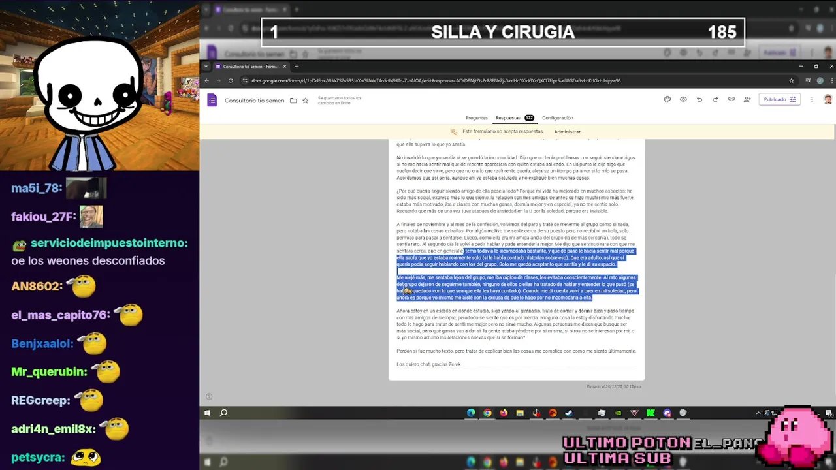The height and width of the screenshot is (470, 836).
Task: Click the paragraph beginning '¿Por qué quería seguir'
Action: point(515,201)
